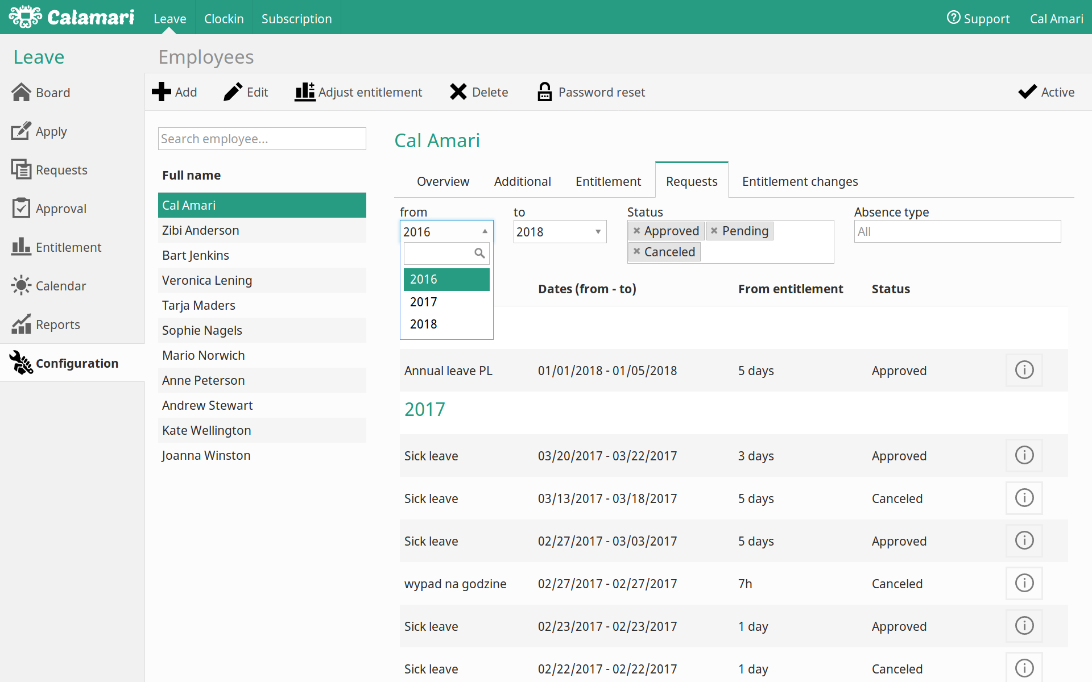Click the Calendar sun icon

[x=21, y=285]
